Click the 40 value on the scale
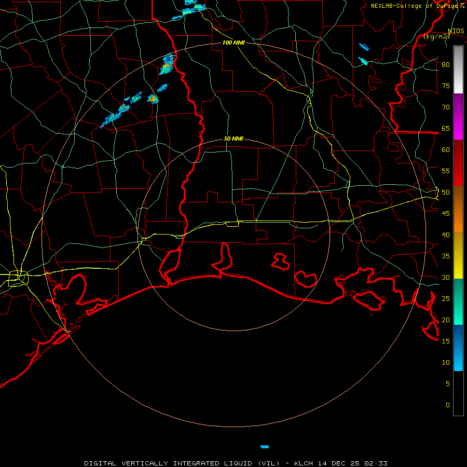The height and width of the screenshot is (467, 467). [446, 235]
